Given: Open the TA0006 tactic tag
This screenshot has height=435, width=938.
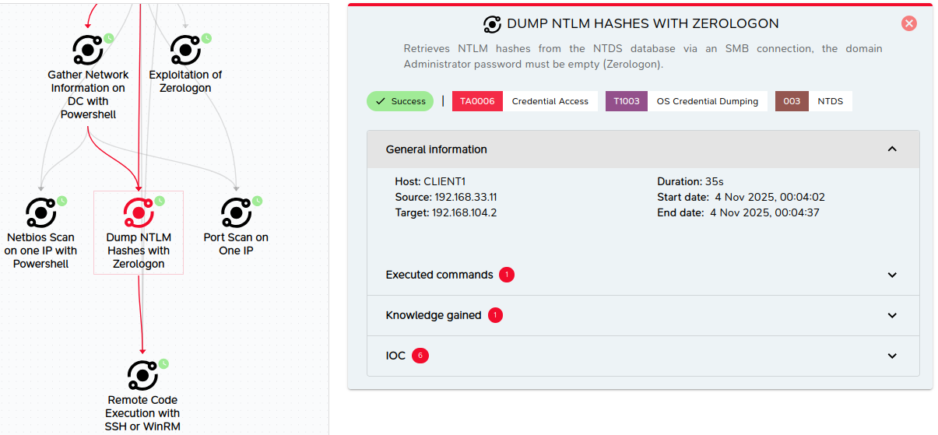Looking at the screenshot, I should [x=477, y=101].
